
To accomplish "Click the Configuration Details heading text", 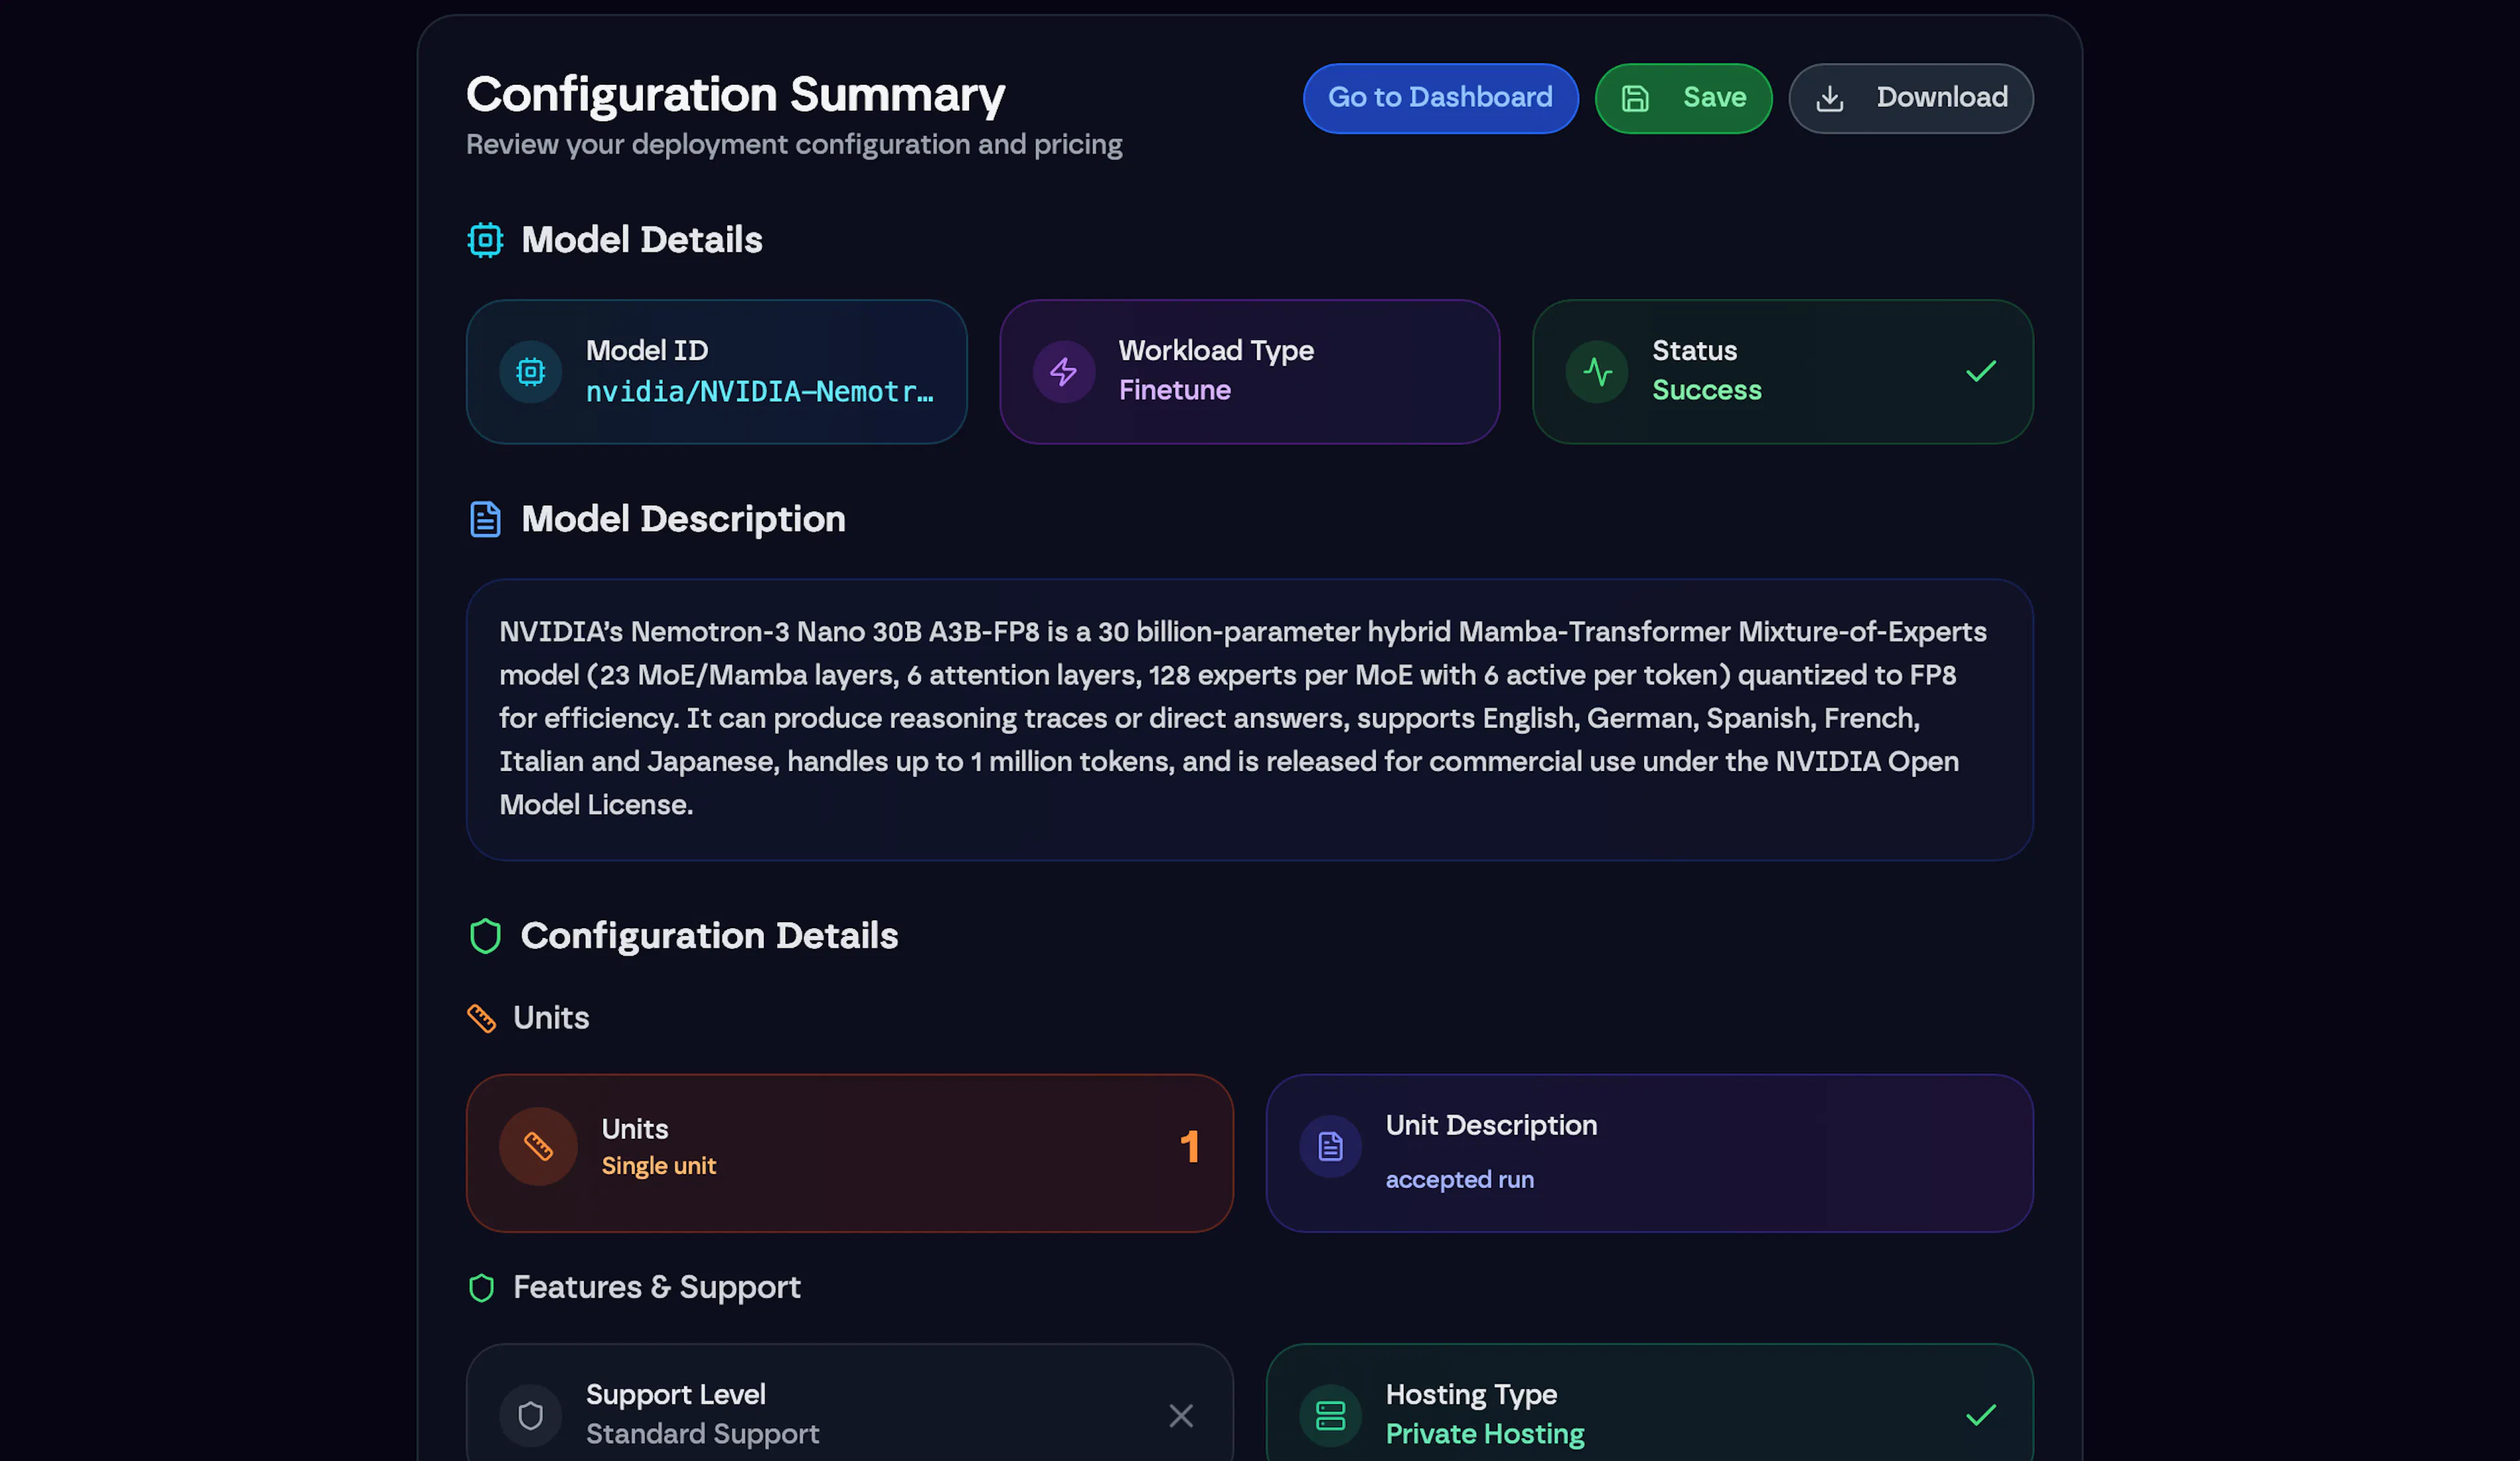I will tap(709, 936).
